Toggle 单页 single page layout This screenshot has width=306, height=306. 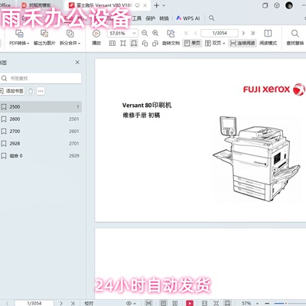point(192,43)
